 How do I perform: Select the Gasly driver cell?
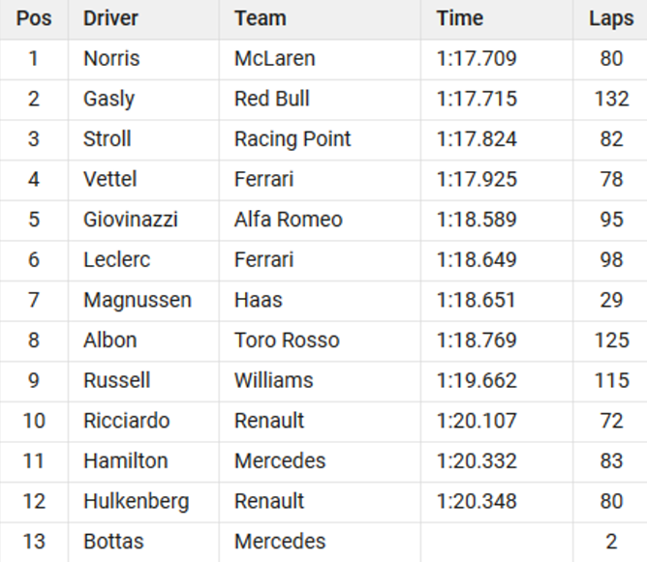[108, 99]
